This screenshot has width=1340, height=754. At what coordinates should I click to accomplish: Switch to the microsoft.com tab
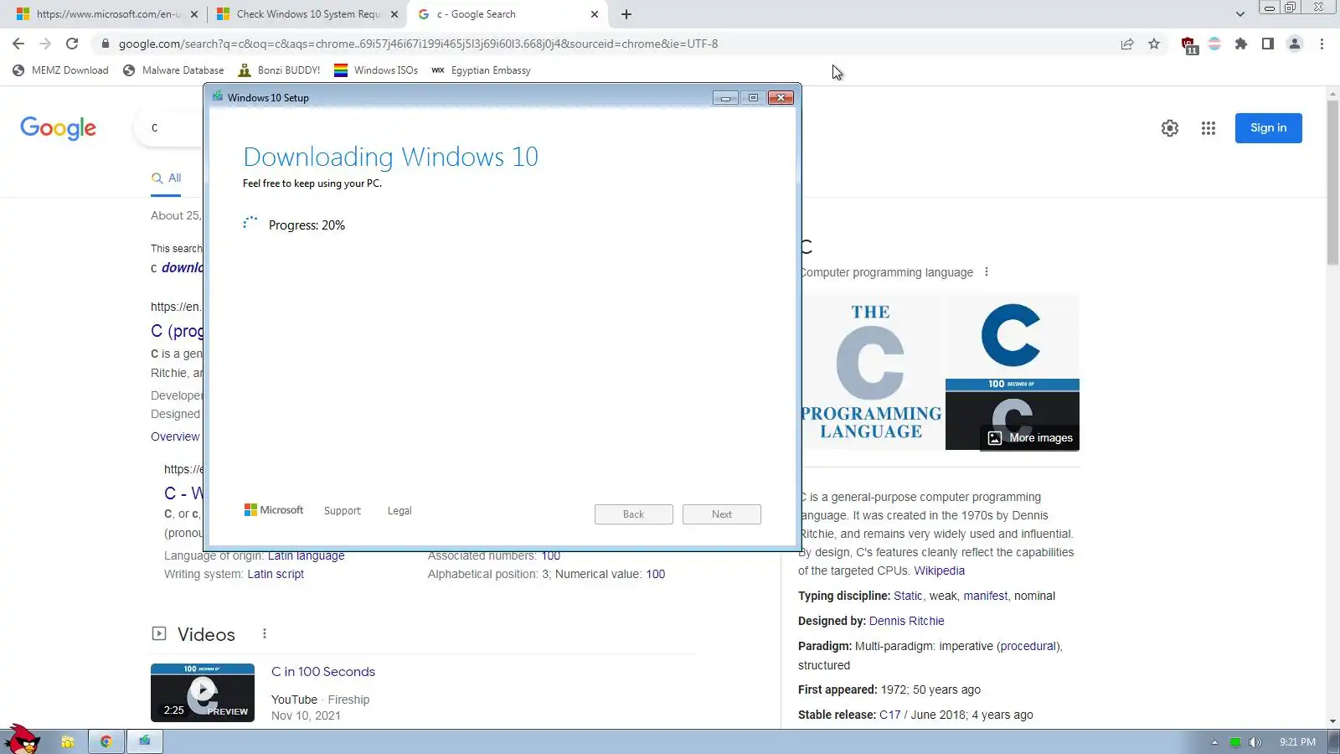point(106,14)
